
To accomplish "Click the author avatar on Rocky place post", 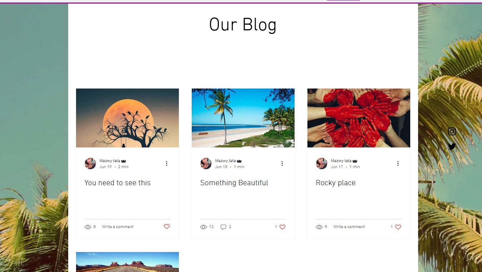I will click(322, 163).
